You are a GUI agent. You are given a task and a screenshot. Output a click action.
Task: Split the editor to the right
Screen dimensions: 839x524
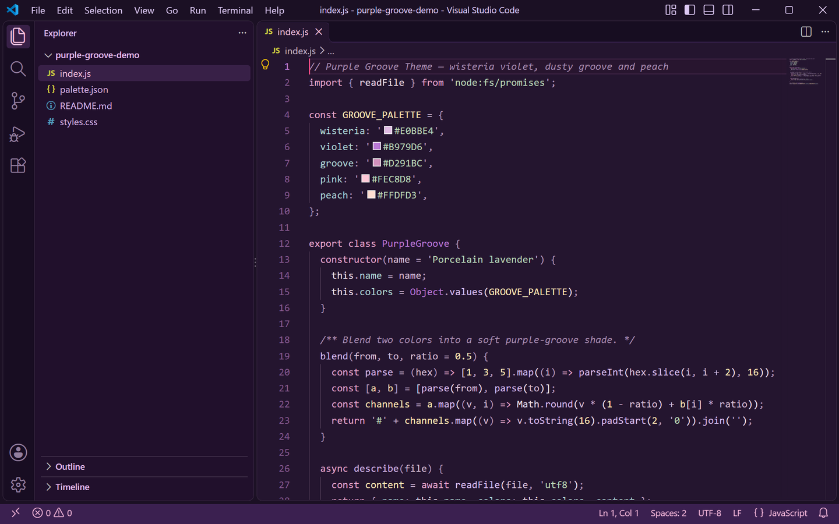point(806,32)
